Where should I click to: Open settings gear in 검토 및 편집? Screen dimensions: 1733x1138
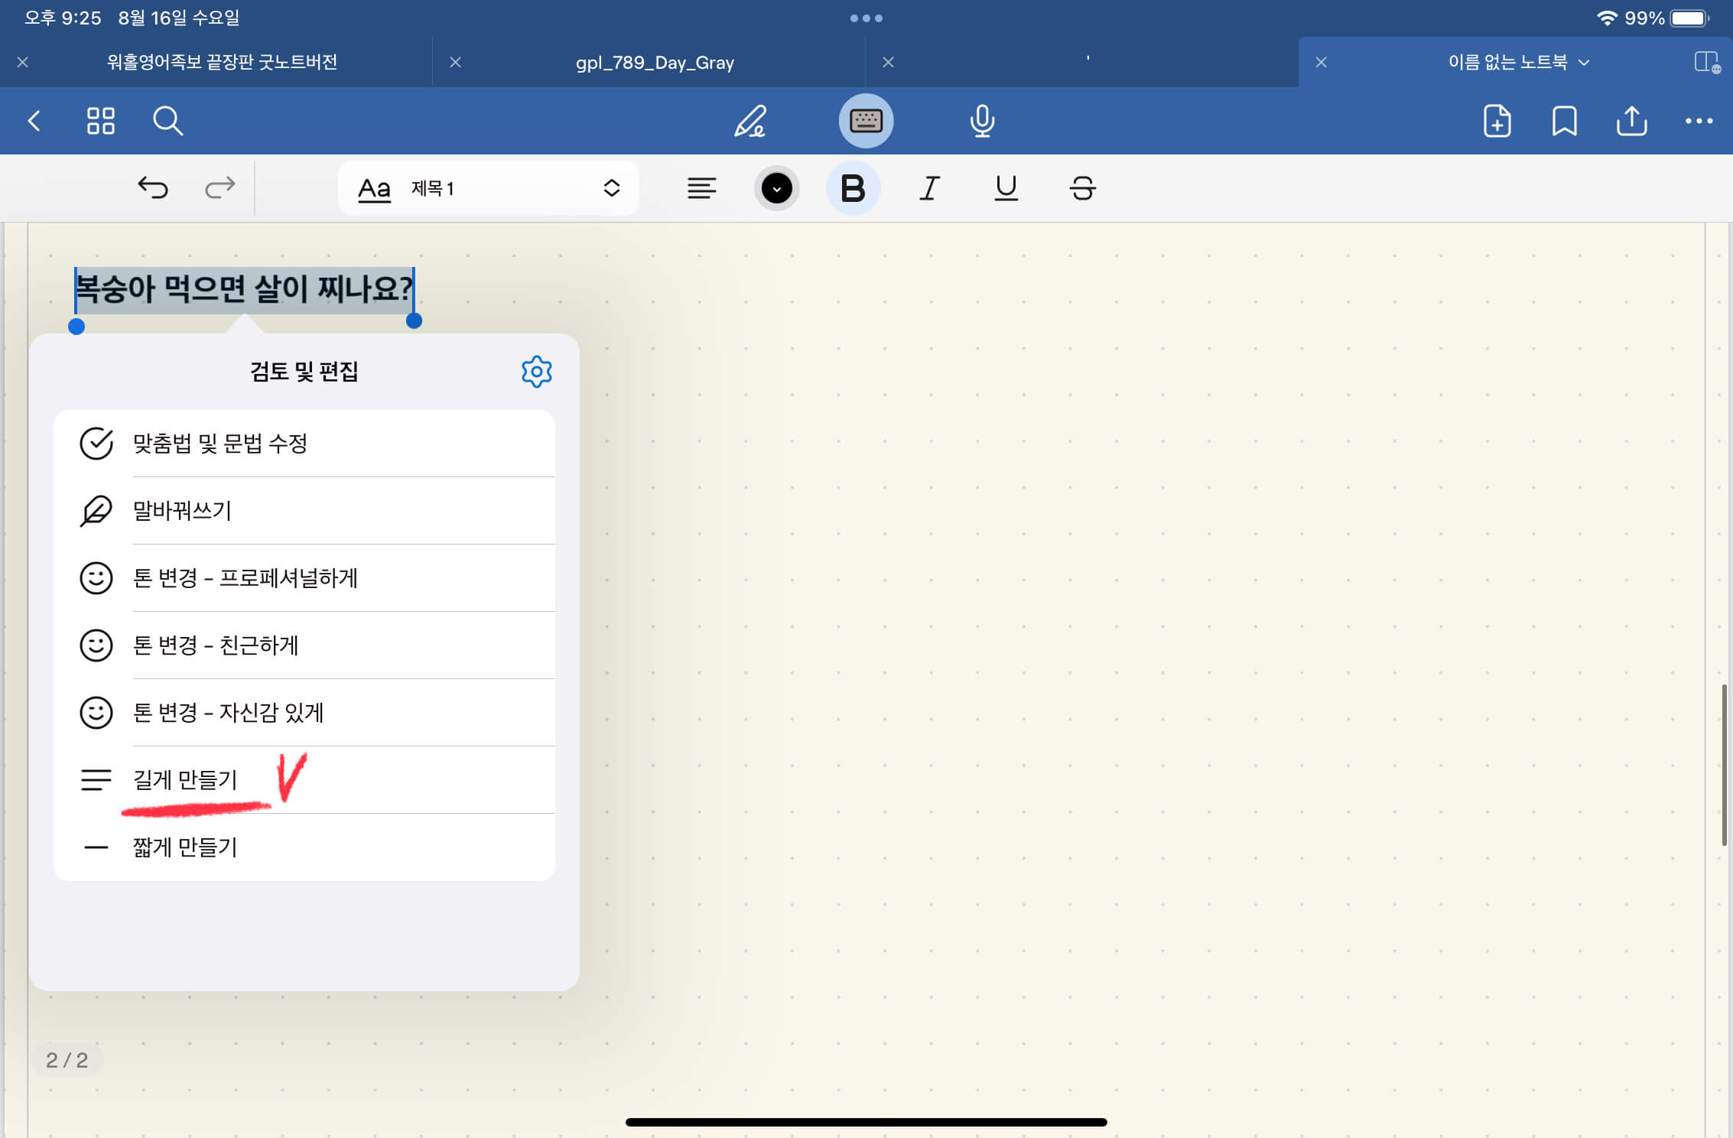pos(536,372)
